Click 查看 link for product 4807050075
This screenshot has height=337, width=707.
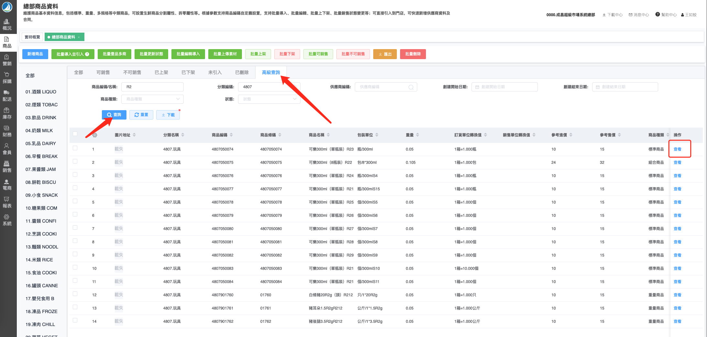[677, 163]
